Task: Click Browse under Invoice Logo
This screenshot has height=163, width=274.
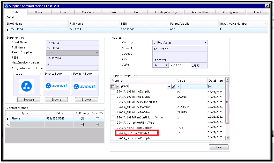Action: [x=56, y=100]
